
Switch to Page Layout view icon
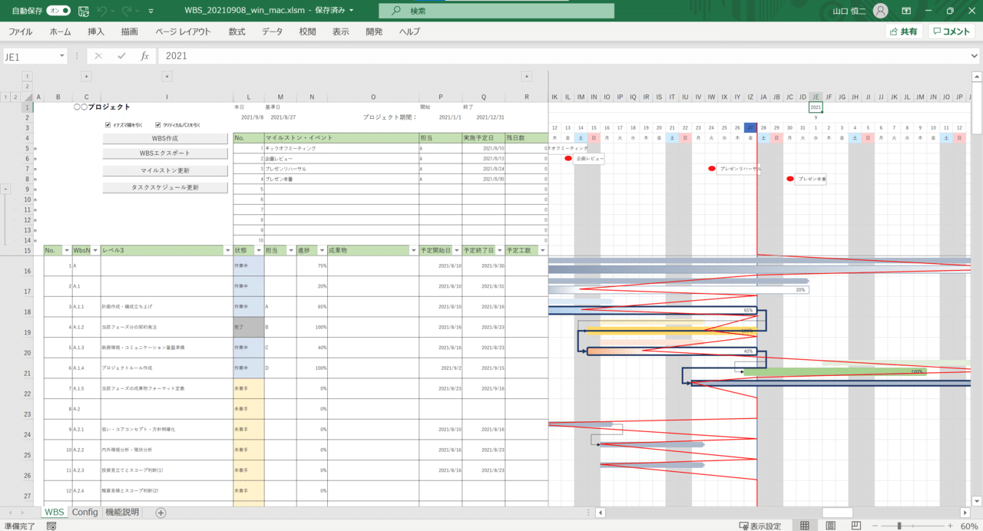(x=829, y=526)
